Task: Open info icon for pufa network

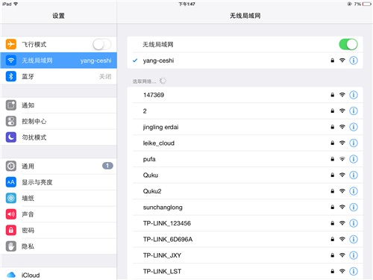Action: click(354, 159)
